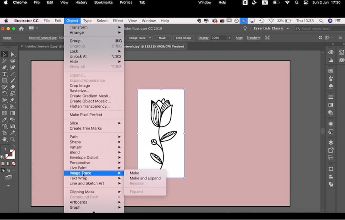Click the Crop Image control bar button
This screenshot has width=345, height=220.
tap(183, 38)
